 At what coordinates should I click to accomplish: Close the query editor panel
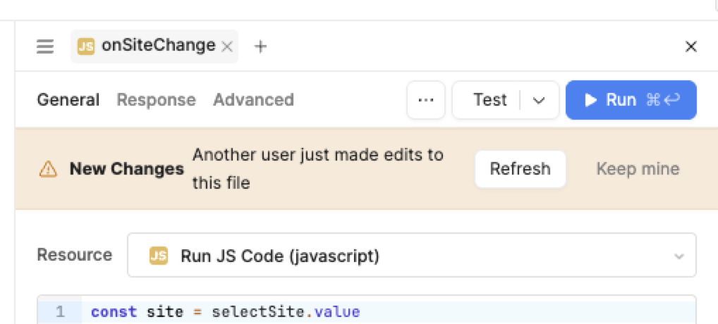point(690,46)
